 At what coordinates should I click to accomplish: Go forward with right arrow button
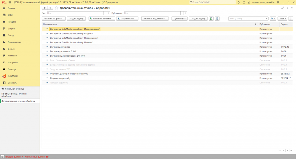pos(50,8)
